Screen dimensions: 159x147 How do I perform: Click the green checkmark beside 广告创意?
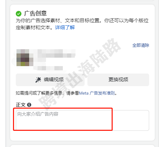pos(19,14)
